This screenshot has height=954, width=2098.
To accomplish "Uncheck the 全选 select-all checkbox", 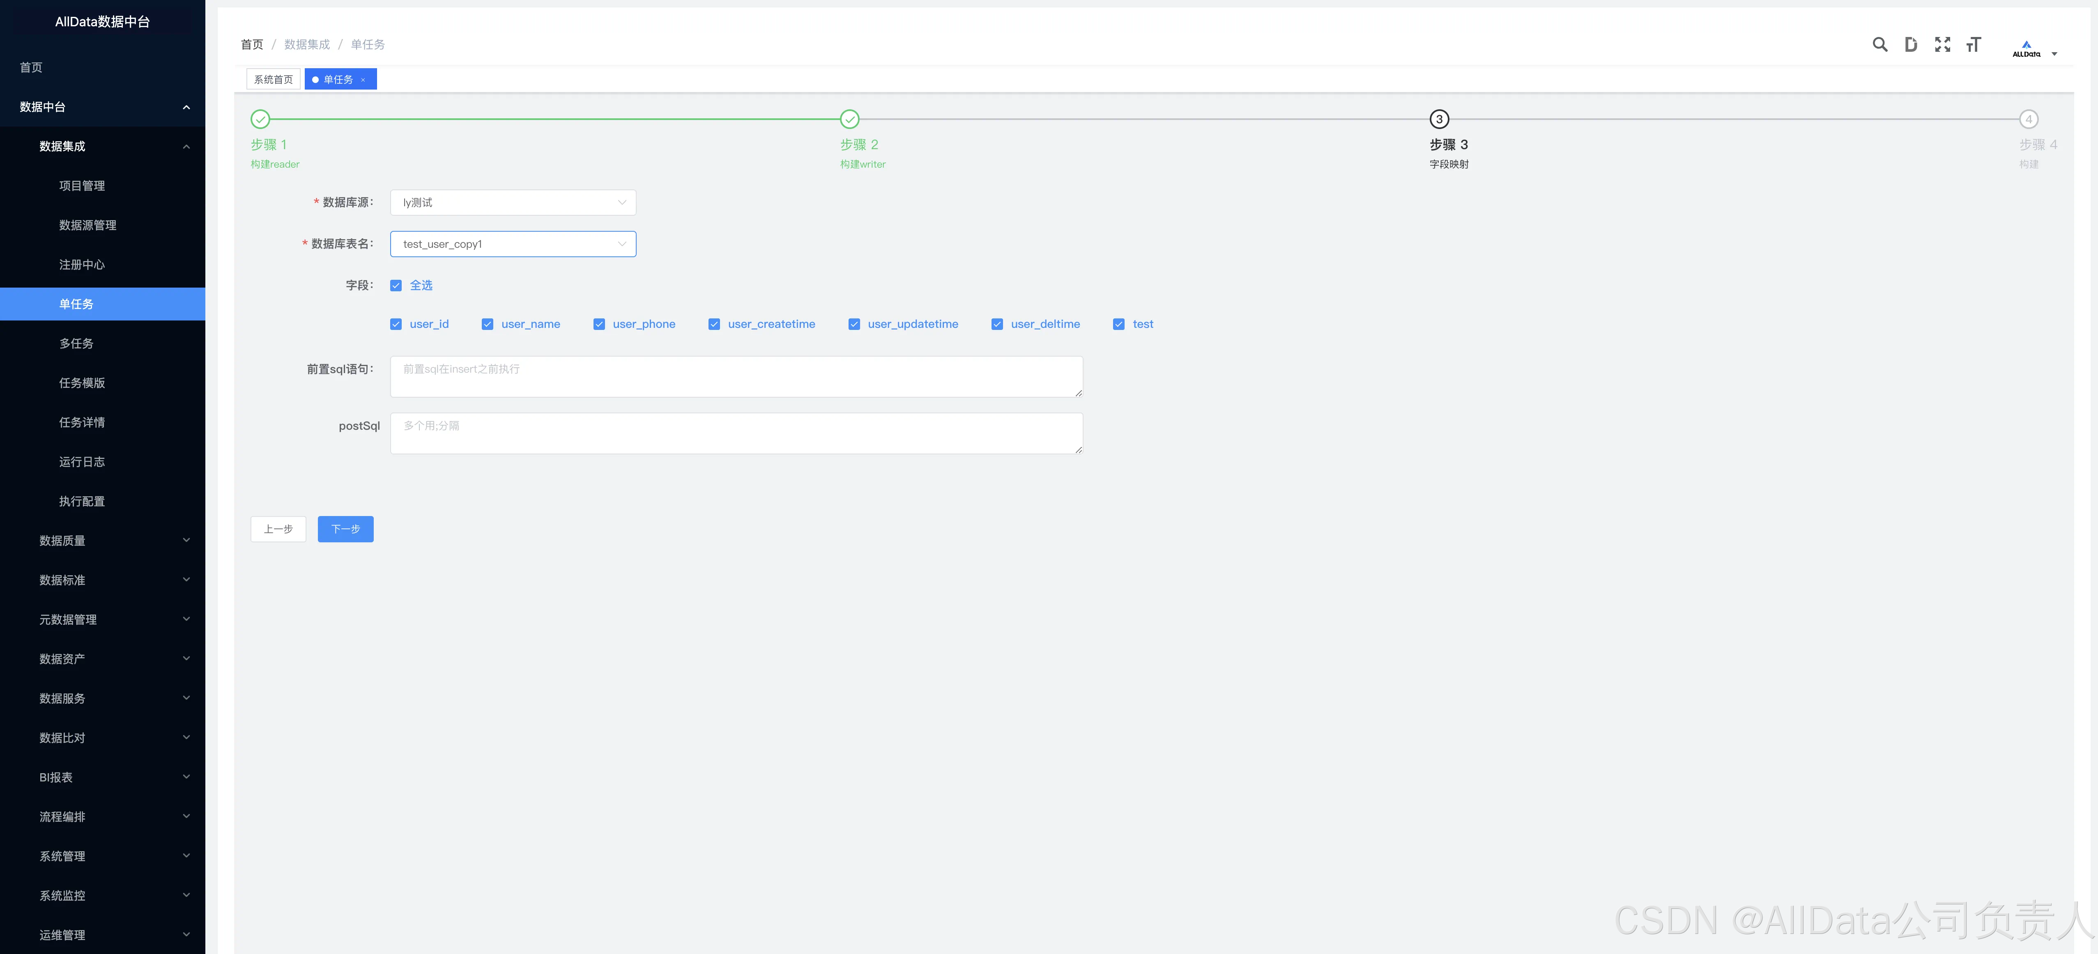I will click(x=396, y=286).
